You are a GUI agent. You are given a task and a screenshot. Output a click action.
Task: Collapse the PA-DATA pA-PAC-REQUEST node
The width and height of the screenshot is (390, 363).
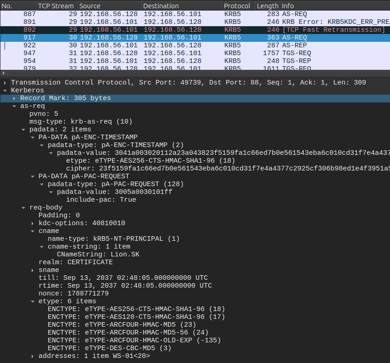pyautogui.click(x=33, y=176)
